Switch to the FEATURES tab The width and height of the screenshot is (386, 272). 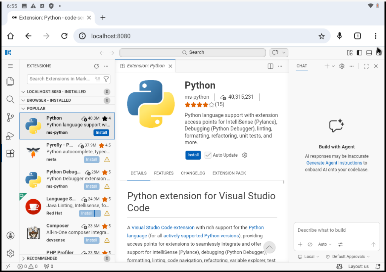(x=164, y=173)
